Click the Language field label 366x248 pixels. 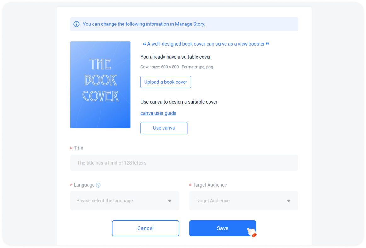(84, 185)
